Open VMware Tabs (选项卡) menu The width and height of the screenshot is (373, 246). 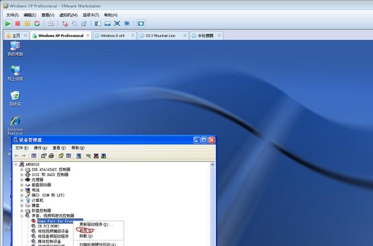point(91,15)
